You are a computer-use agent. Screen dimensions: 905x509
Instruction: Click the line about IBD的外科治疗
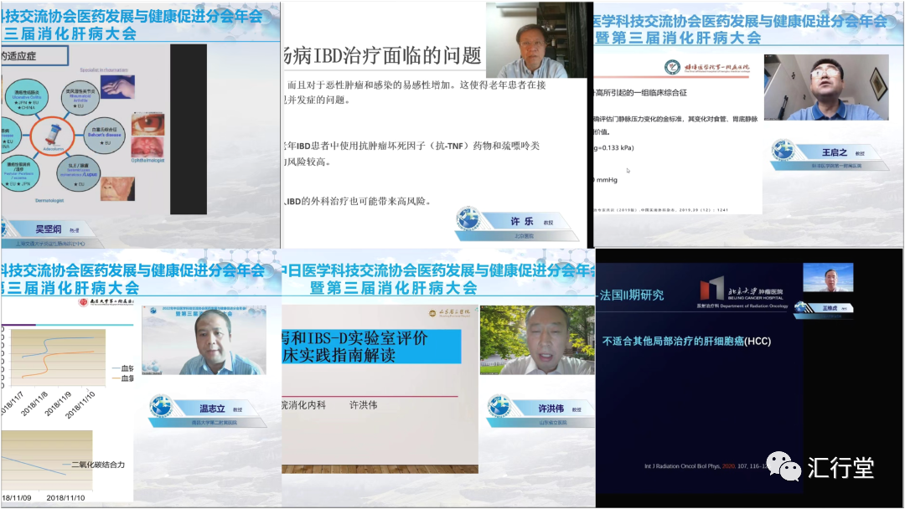(357, 201)
